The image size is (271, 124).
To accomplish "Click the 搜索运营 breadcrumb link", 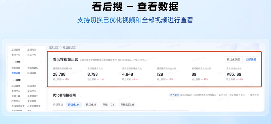I will (x=53, y=47).
